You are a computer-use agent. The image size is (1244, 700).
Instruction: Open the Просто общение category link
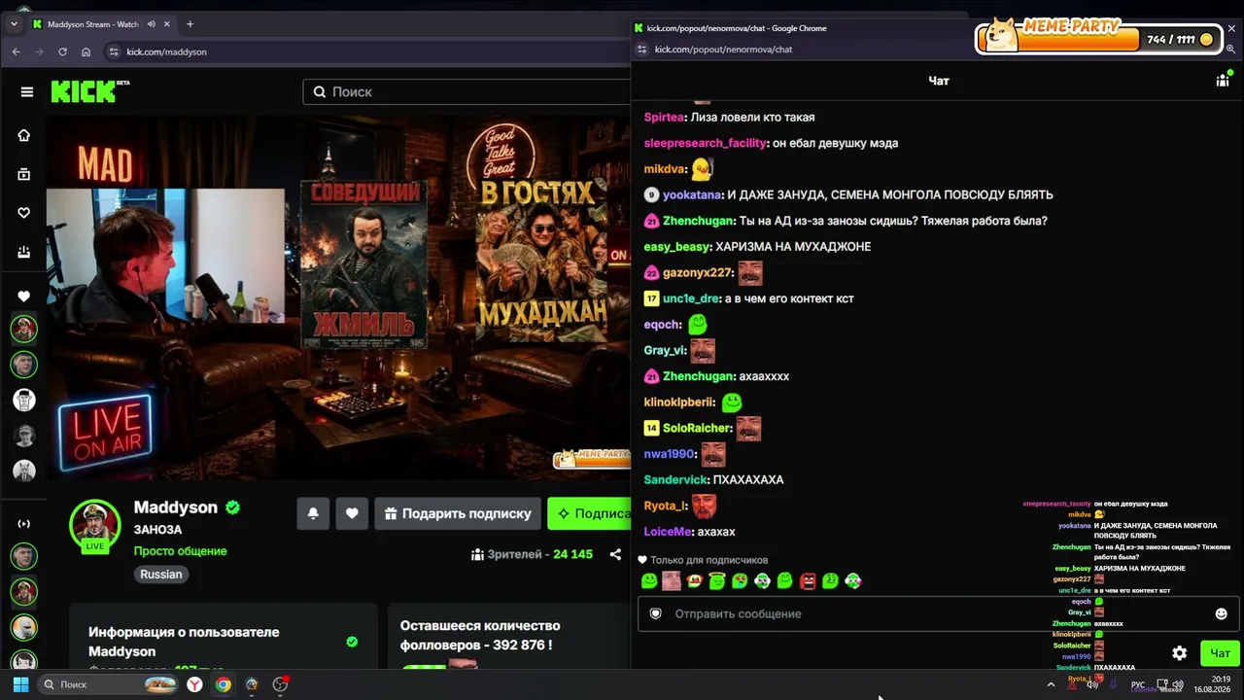tap(180, 551)
